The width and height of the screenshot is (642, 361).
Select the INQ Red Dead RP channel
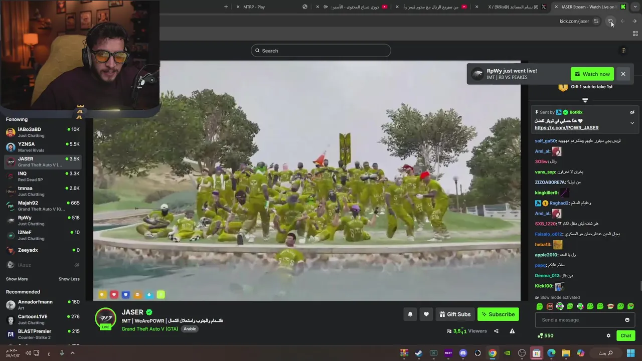pyautogui.click(x=43, y=176)
